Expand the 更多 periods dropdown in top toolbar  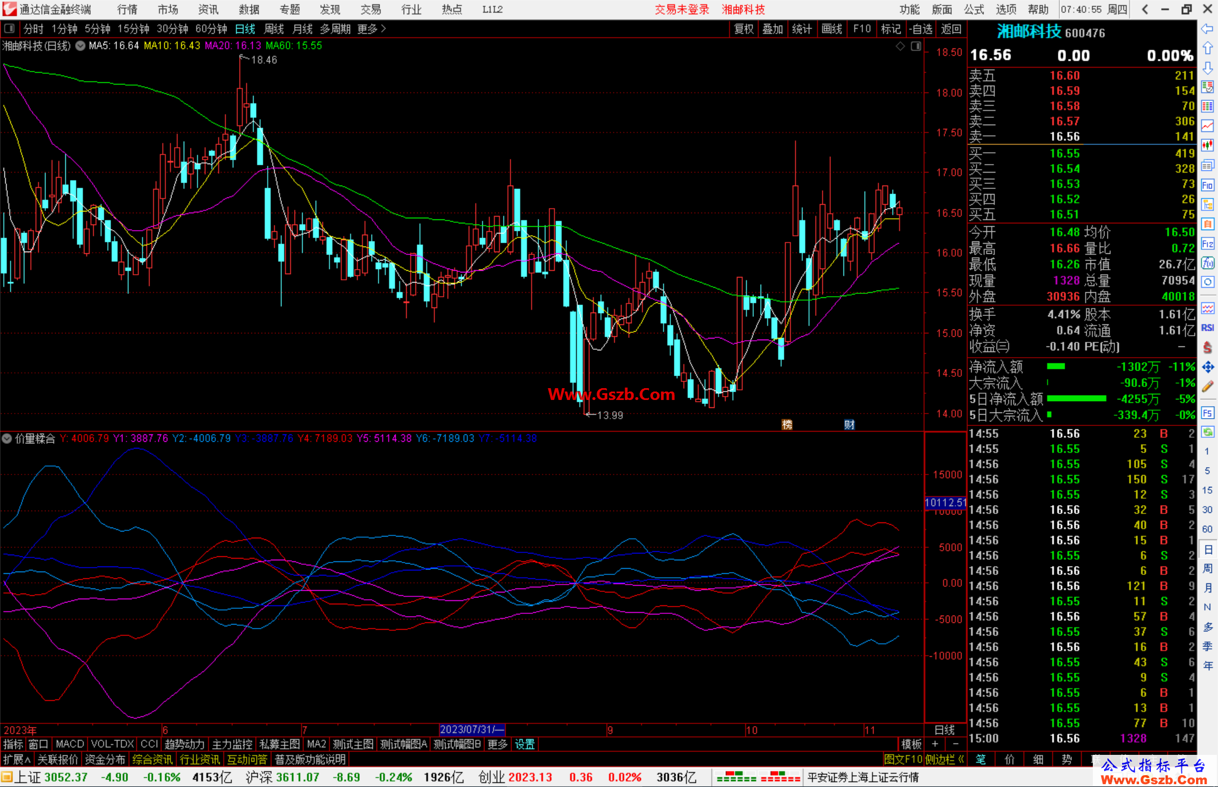[372, 29]
